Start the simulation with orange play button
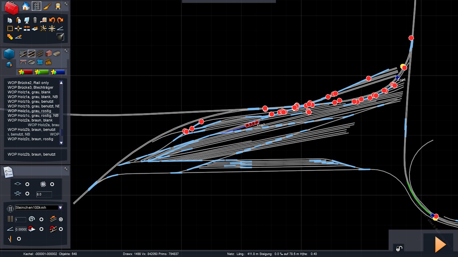Image resolution: width=458 pixels, height=257 pixels. [x=440, y=244]
